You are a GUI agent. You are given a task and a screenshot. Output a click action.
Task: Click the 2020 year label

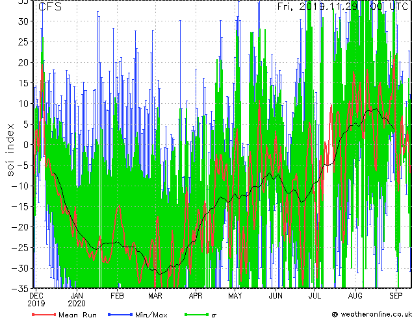point(77,304)
